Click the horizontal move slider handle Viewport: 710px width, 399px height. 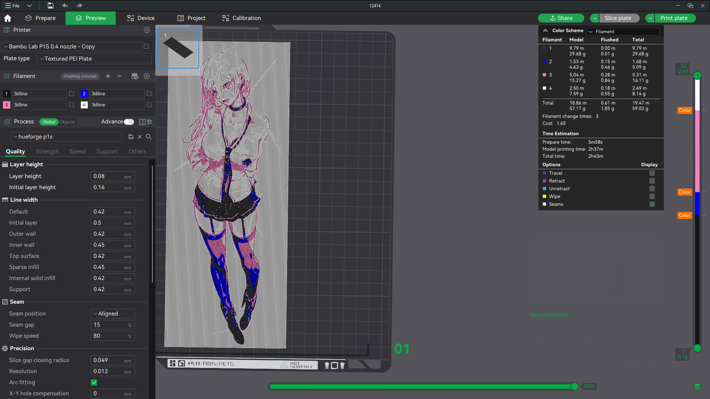click(574, 386)
